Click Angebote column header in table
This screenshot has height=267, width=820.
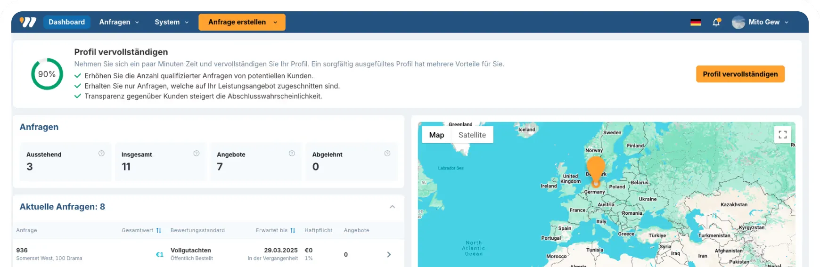[x=356, y=230]
